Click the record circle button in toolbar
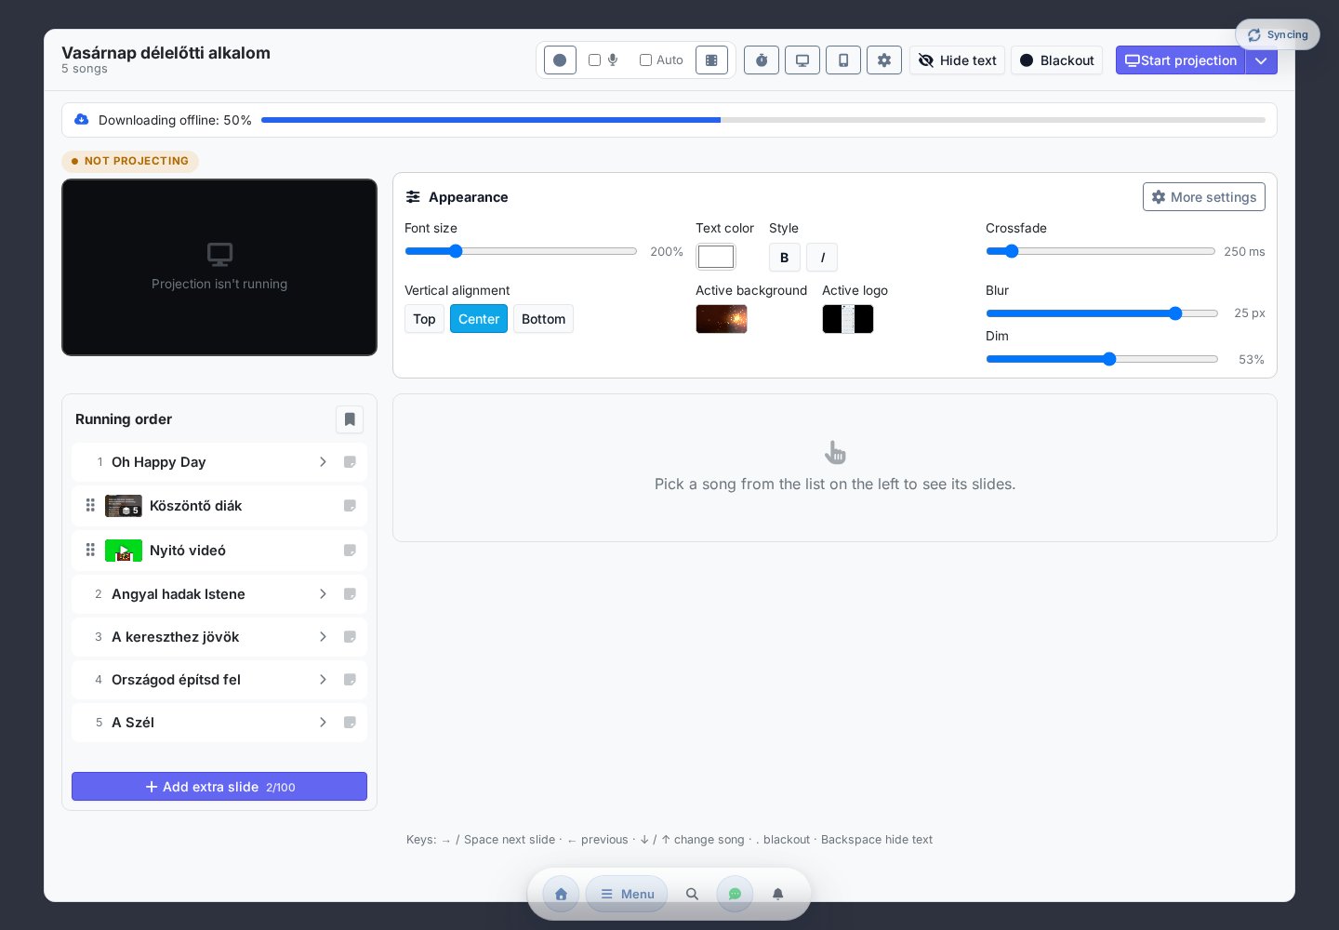The image size is (1339, 930). click(x=560, y=60)
